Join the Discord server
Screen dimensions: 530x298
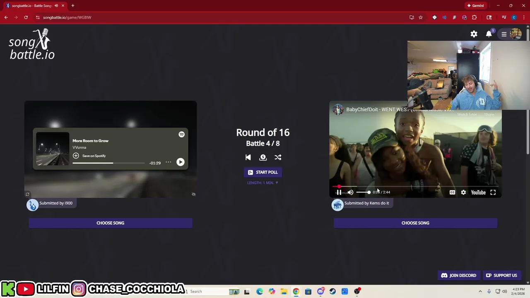coord(459,275)
